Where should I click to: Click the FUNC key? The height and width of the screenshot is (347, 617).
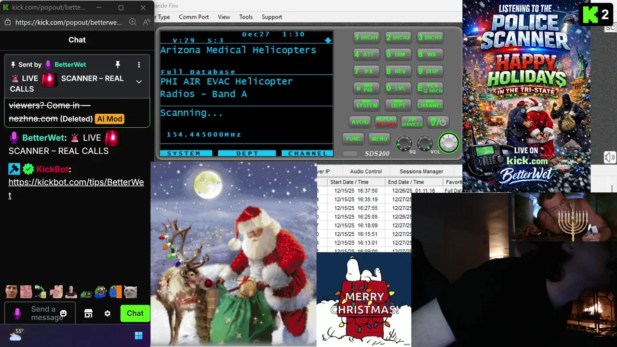click(353, 139)
